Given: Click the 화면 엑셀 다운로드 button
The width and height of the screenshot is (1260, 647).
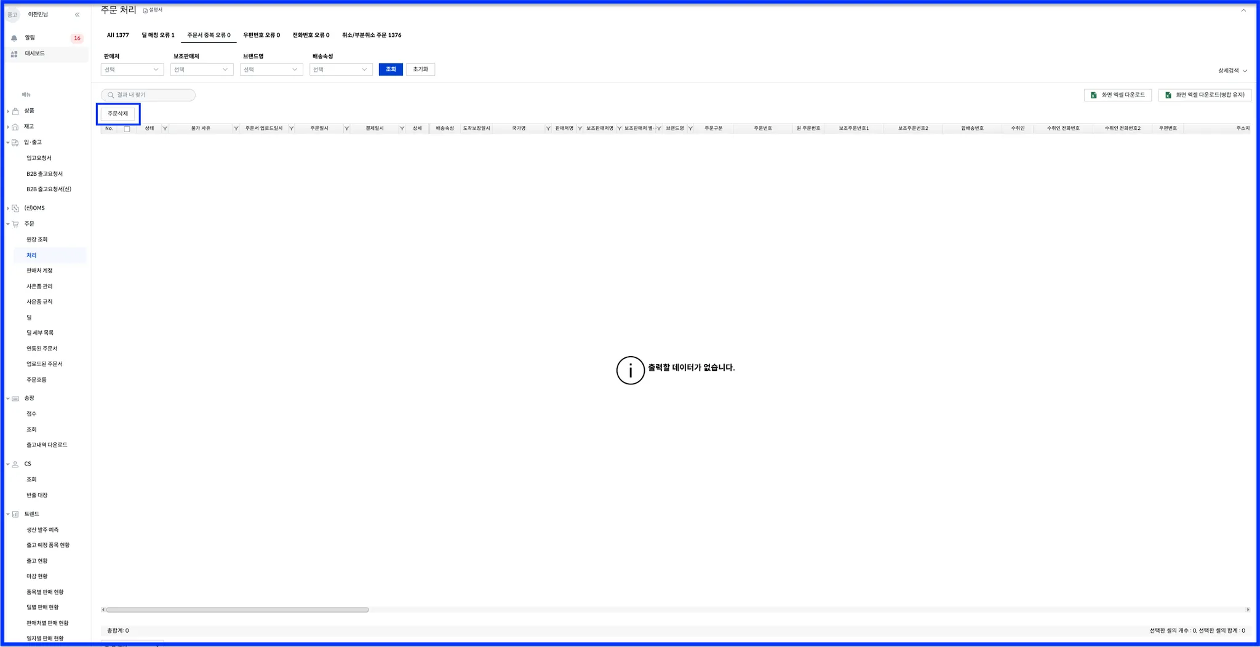Looking at the screenshot, I should tap(1118, 95).
